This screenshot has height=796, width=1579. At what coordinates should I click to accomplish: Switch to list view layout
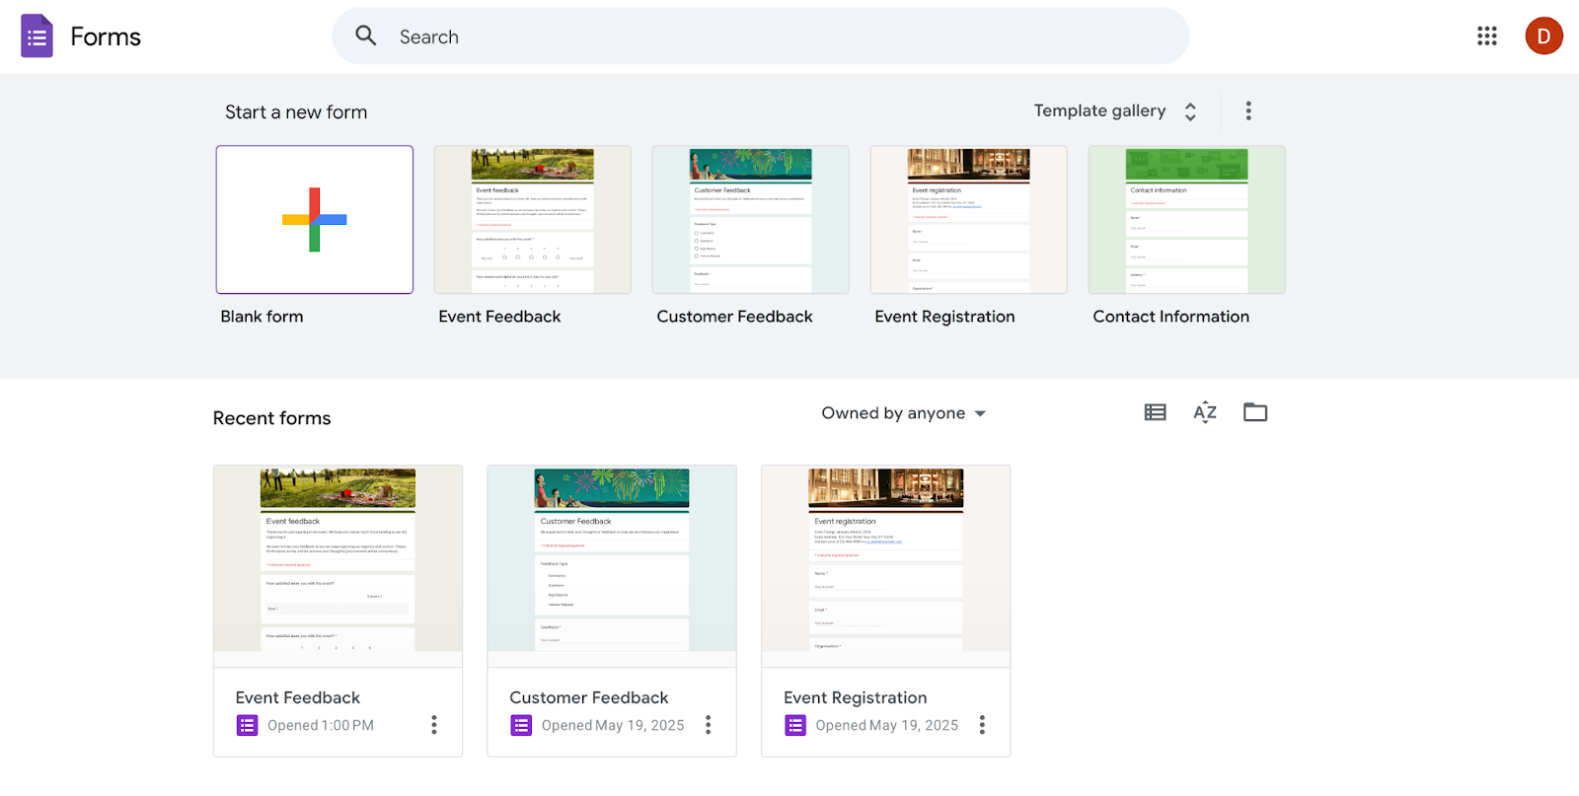(x=1155, y=412)
